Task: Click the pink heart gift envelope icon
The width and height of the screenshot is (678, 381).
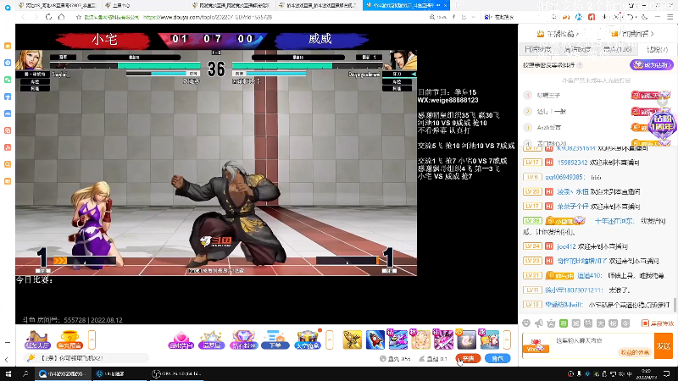Action: (x=181, y=340)
